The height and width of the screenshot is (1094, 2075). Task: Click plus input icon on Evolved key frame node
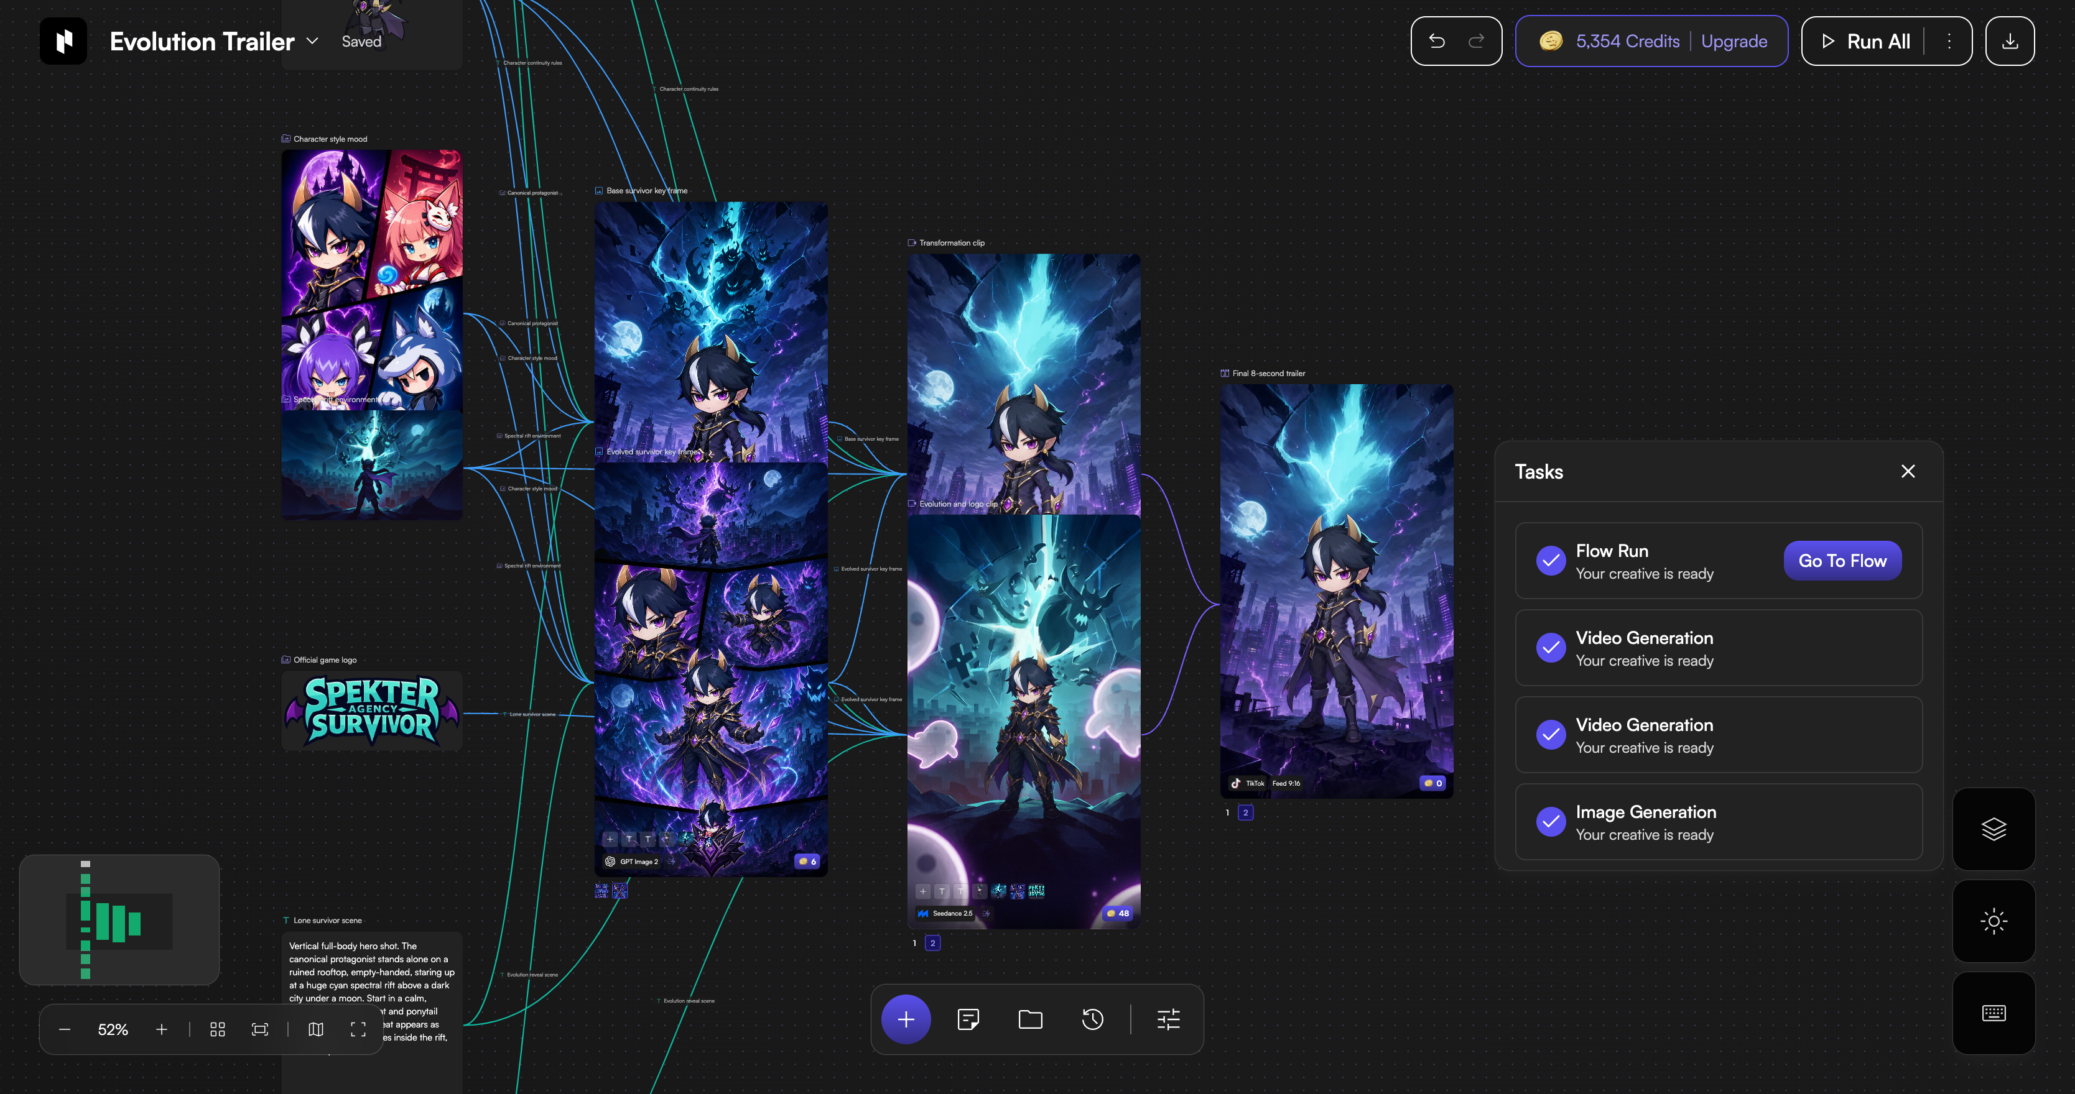coord(611,840)
